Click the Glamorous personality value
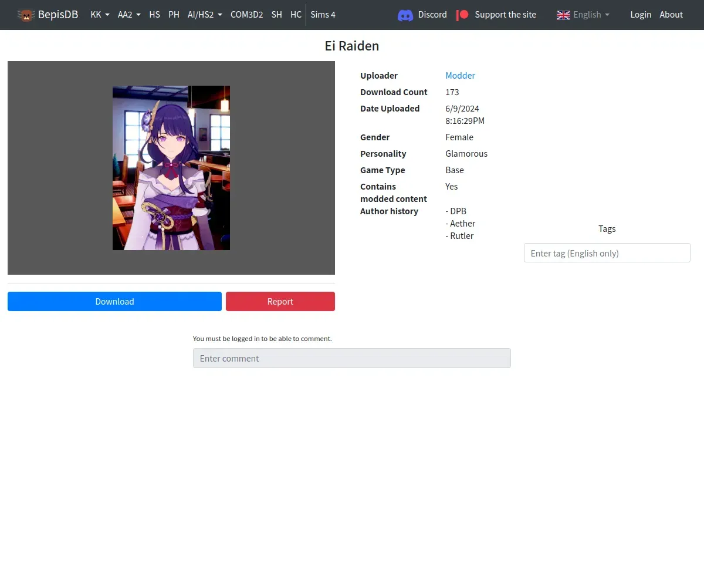The width and height of the screenshot is (704, 587). coord(466,154)
